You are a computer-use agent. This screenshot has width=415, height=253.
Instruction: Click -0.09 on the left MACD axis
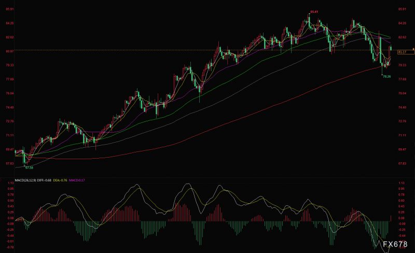pos(10,224)
